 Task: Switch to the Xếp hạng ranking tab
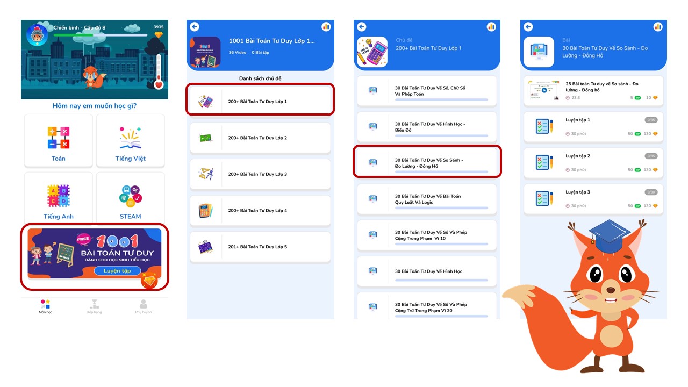click(x=94, y=307)
